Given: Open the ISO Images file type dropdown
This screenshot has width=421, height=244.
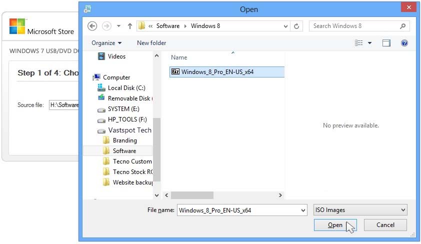Looking at the screenshot, I should pyautogui.click(x=360, y=210).
